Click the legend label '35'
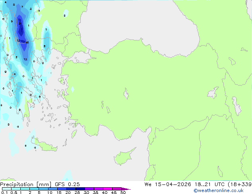The height and width of the screenshot is (194, 252). point(95,192)
